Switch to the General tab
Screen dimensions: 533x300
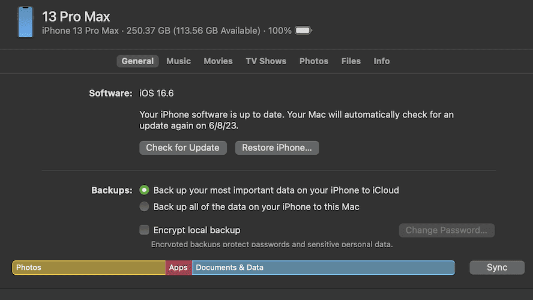pos(137,61)
